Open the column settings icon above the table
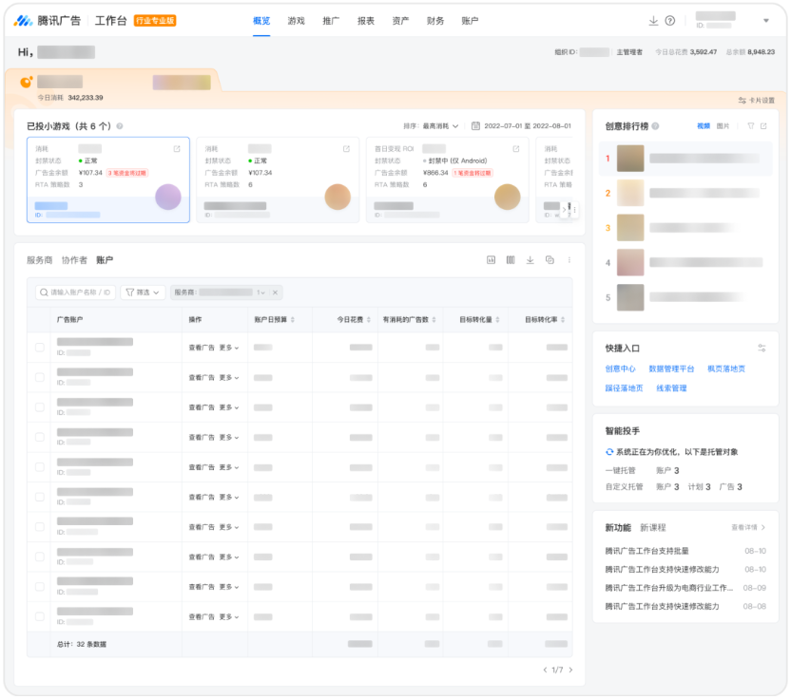 [x=511, y=260]
